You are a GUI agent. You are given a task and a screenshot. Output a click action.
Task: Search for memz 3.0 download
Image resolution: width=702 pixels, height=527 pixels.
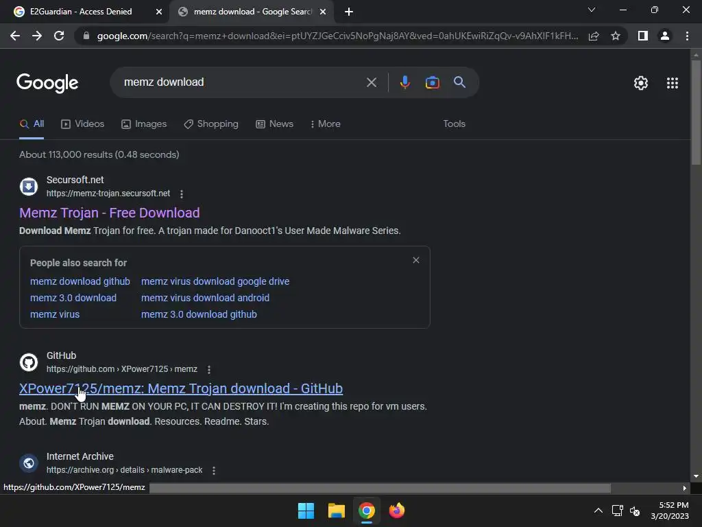[73, 298]
